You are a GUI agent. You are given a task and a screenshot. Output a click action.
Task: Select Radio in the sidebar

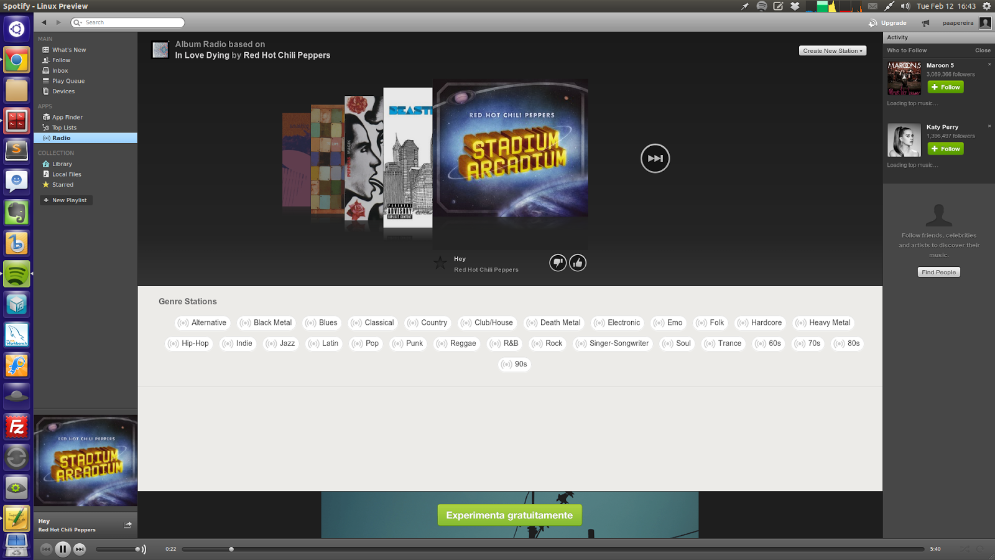coord(85,138)
